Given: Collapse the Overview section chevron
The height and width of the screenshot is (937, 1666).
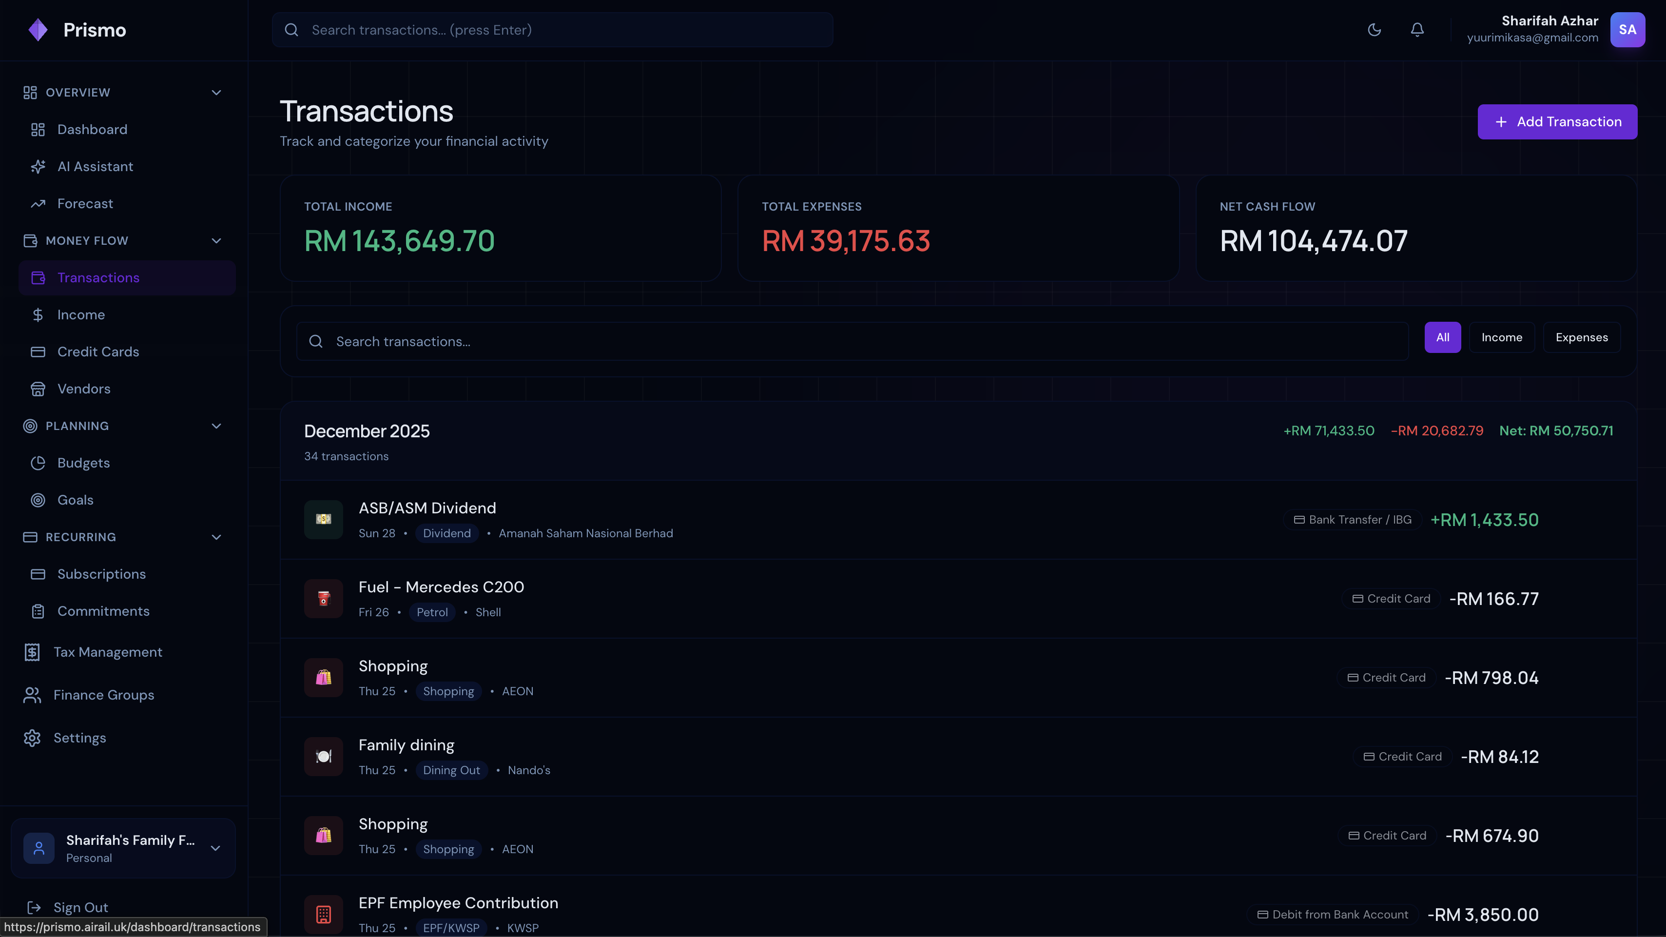Looking at the screenshot, I should tap(216, 93).
